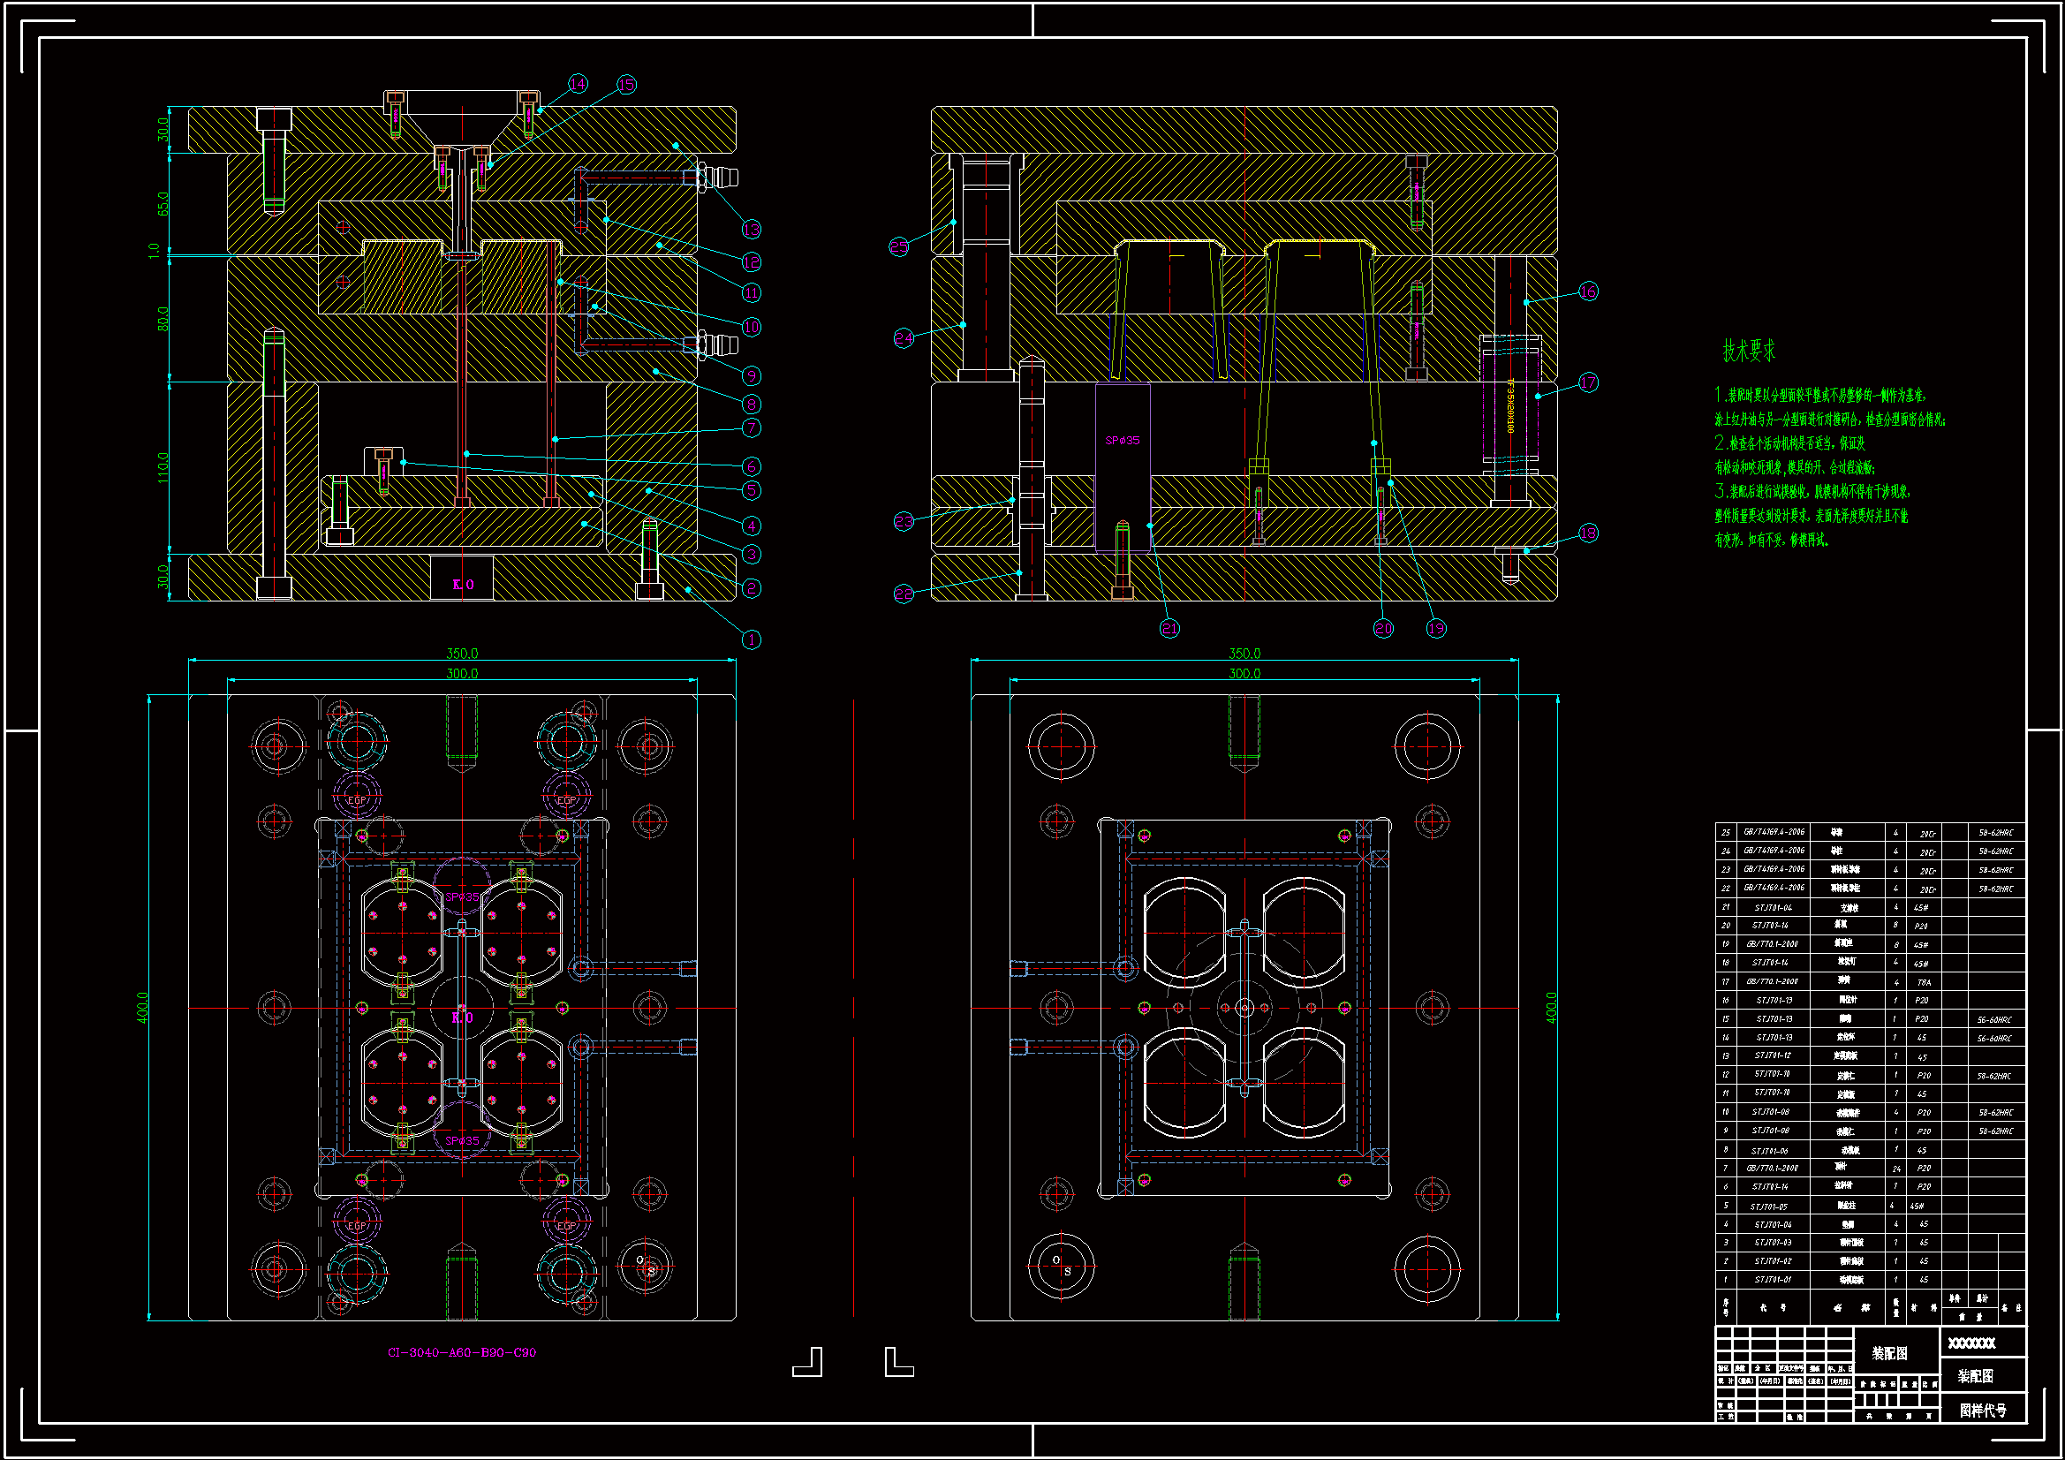2065x1460 pixels.
Task: Click part balloon number 25
Action: 899,246
